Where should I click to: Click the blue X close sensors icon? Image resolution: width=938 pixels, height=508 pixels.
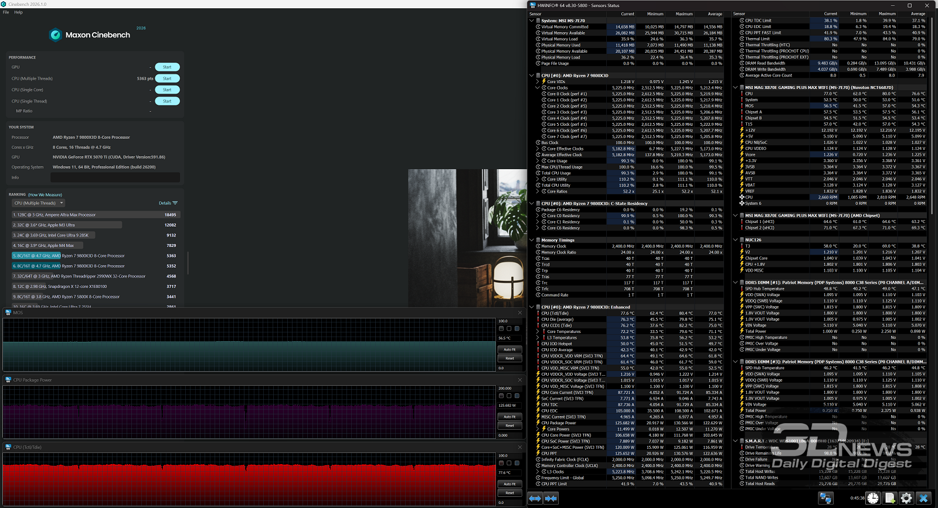point(924,498)
